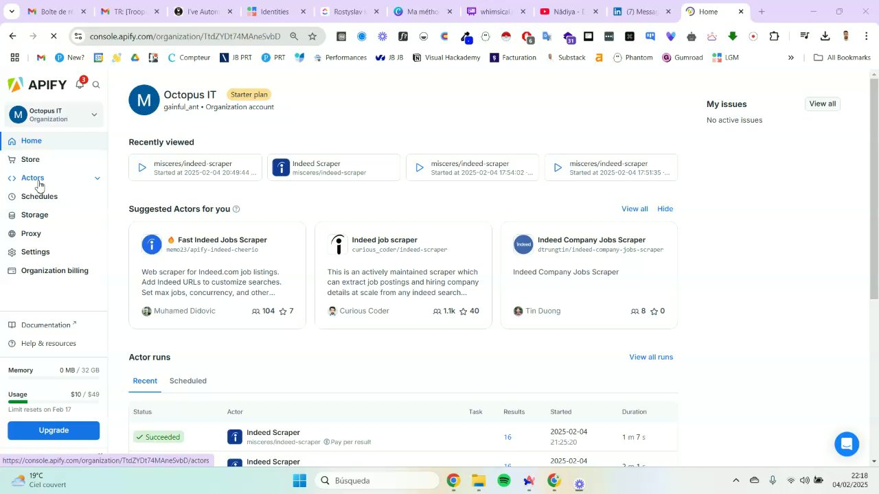This screenshot has width=879, height=494.
Task: Open the LinkedIn Messages tab
Action: click(642, 12)
